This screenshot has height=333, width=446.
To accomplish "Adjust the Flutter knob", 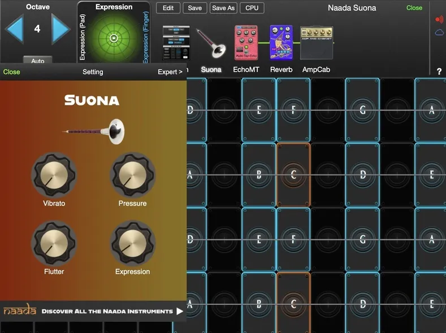I will point(54,243).
